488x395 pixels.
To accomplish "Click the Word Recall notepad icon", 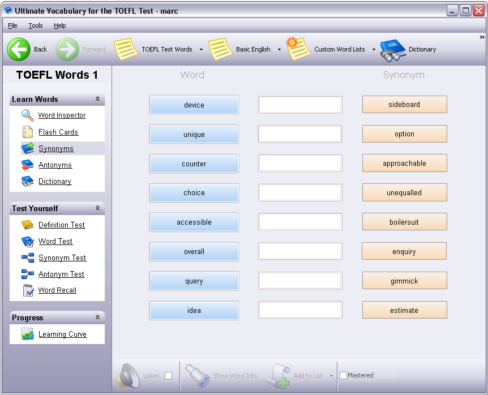I will [x=28, y=290].
